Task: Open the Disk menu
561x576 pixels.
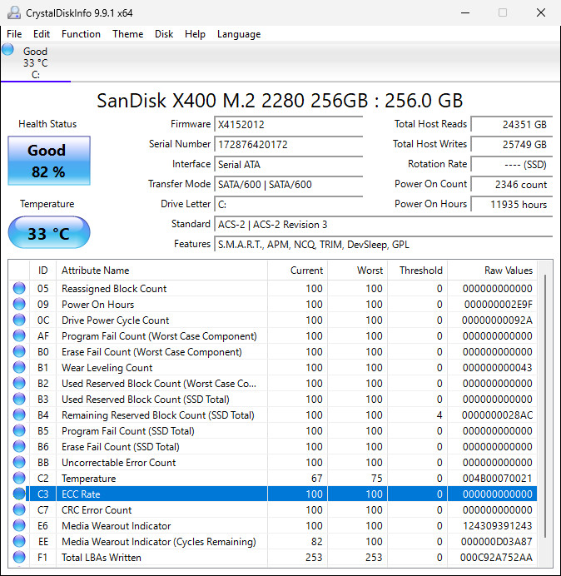Action: click(164, 34)
